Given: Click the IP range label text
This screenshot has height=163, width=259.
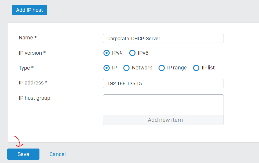Looking at the screenshot, I should [x=177, y=68].
